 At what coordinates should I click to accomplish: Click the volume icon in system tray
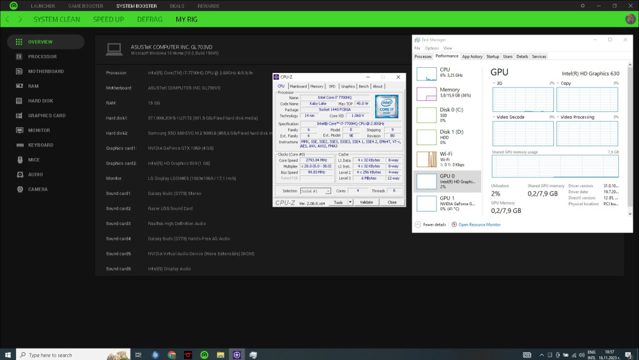pos(581,355)
